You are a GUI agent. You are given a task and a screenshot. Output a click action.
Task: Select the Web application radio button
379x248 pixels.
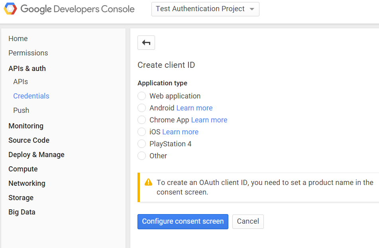[x=142, y=96]
